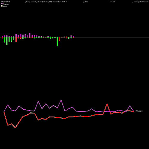Click the tallest green downward volume bar
149x149 pixels.
[x=57, y=41]
